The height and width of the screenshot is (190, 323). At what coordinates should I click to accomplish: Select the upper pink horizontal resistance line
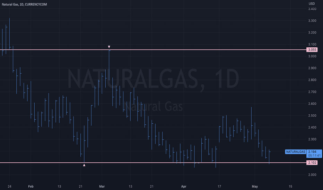click(x=153, y=50)
